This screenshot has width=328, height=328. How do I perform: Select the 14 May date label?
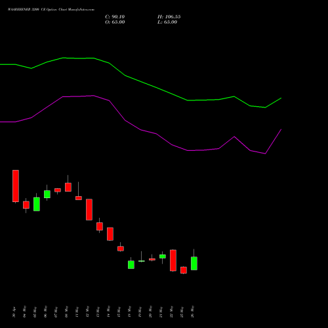(x=109, y=312)
